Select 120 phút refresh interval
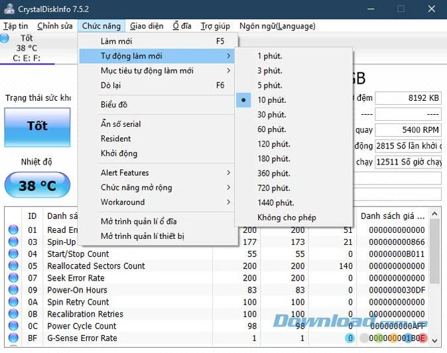 (294, 144)
